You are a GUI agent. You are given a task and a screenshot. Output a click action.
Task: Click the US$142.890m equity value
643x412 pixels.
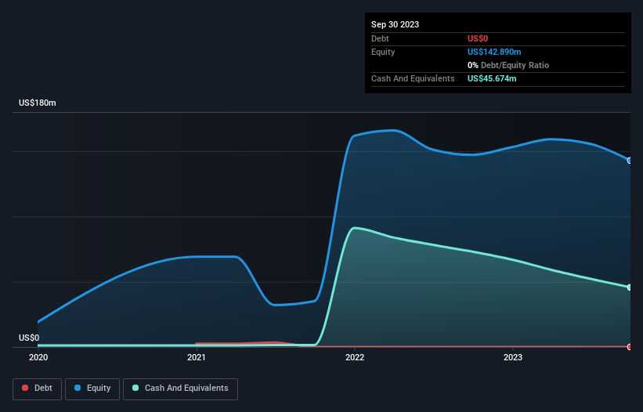(494, 52)
